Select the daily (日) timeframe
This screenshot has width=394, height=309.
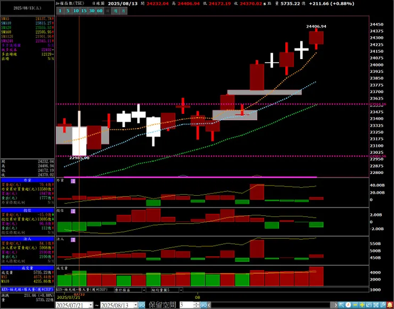coord(108,11)
